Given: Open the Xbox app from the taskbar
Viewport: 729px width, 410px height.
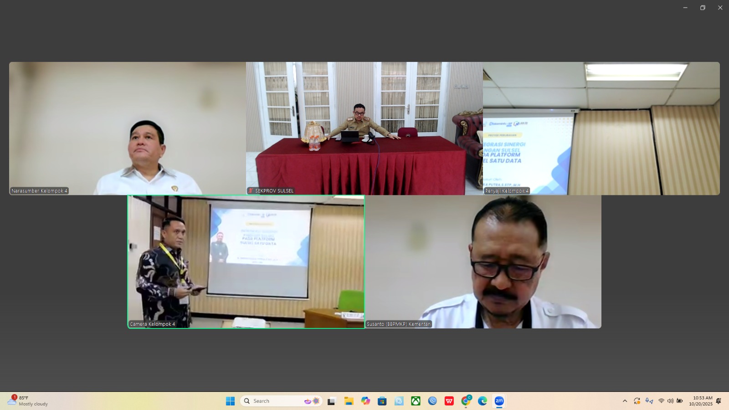Looking at the screenshot, I should click(x=416, y=401).
